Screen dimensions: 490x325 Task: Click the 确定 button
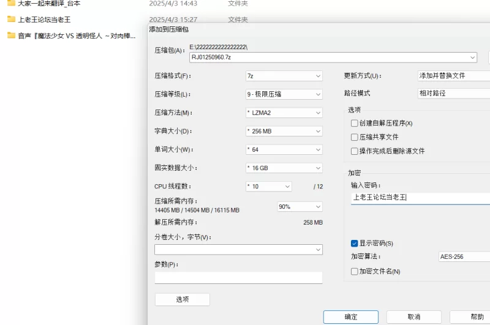[351, 317]
